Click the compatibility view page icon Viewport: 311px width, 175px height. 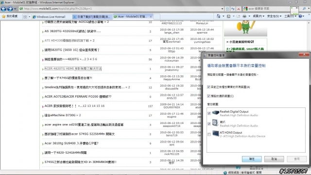[227, 9]
